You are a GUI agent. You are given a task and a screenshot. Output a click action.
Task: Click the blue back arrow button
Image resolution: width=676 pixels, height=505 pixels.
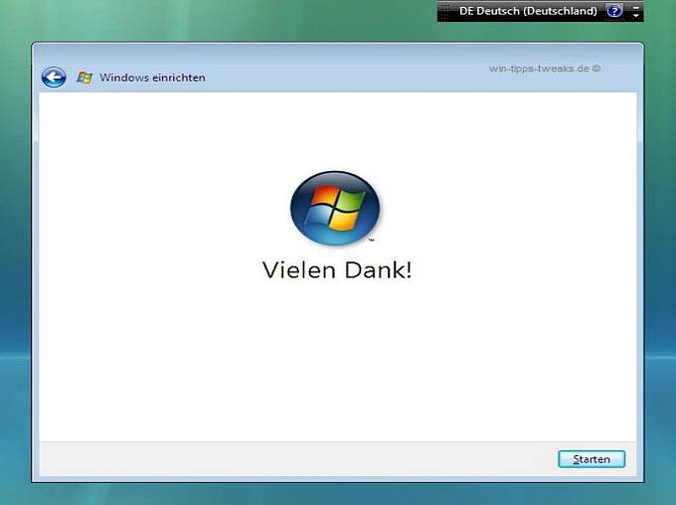(x=54, y=78)
